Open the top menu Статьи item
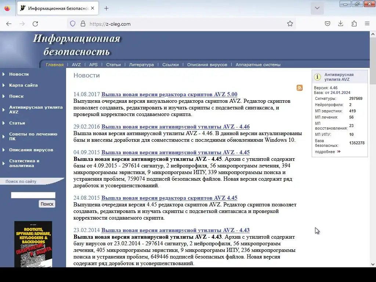 tap(113, 65)
